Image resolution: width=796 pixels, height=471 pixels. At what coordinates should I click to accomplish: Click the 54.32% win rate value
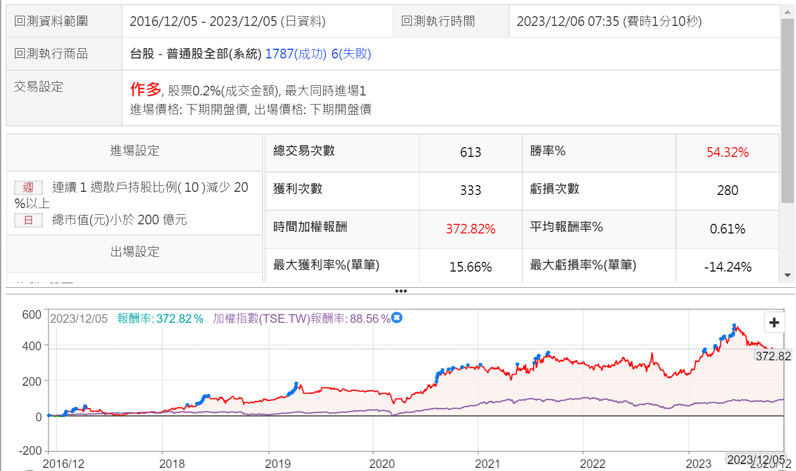pyautogui.click(x=727, y=152)
